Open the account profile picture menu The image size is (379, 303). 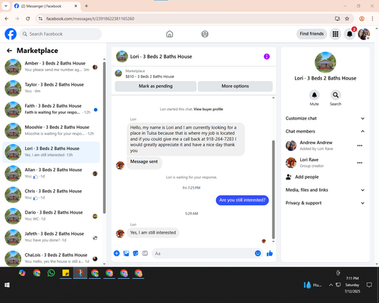[364, 34]
